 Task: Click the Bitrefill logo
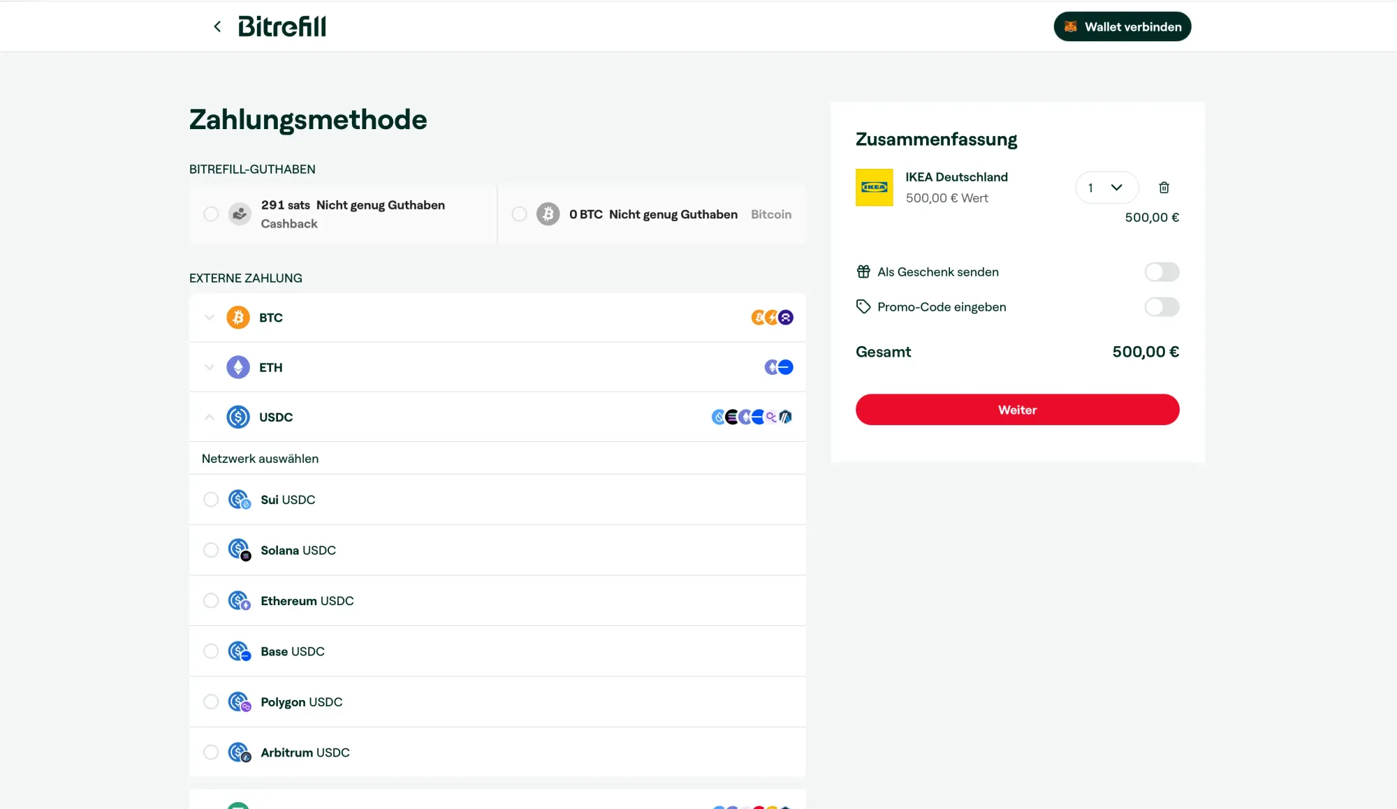(282, 27)
